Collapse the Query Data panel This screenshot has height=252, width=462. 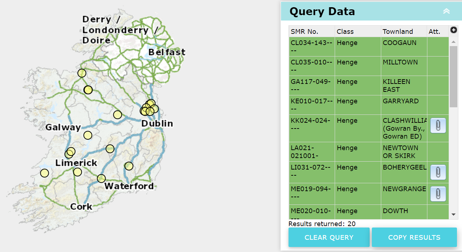pos(446,11)
